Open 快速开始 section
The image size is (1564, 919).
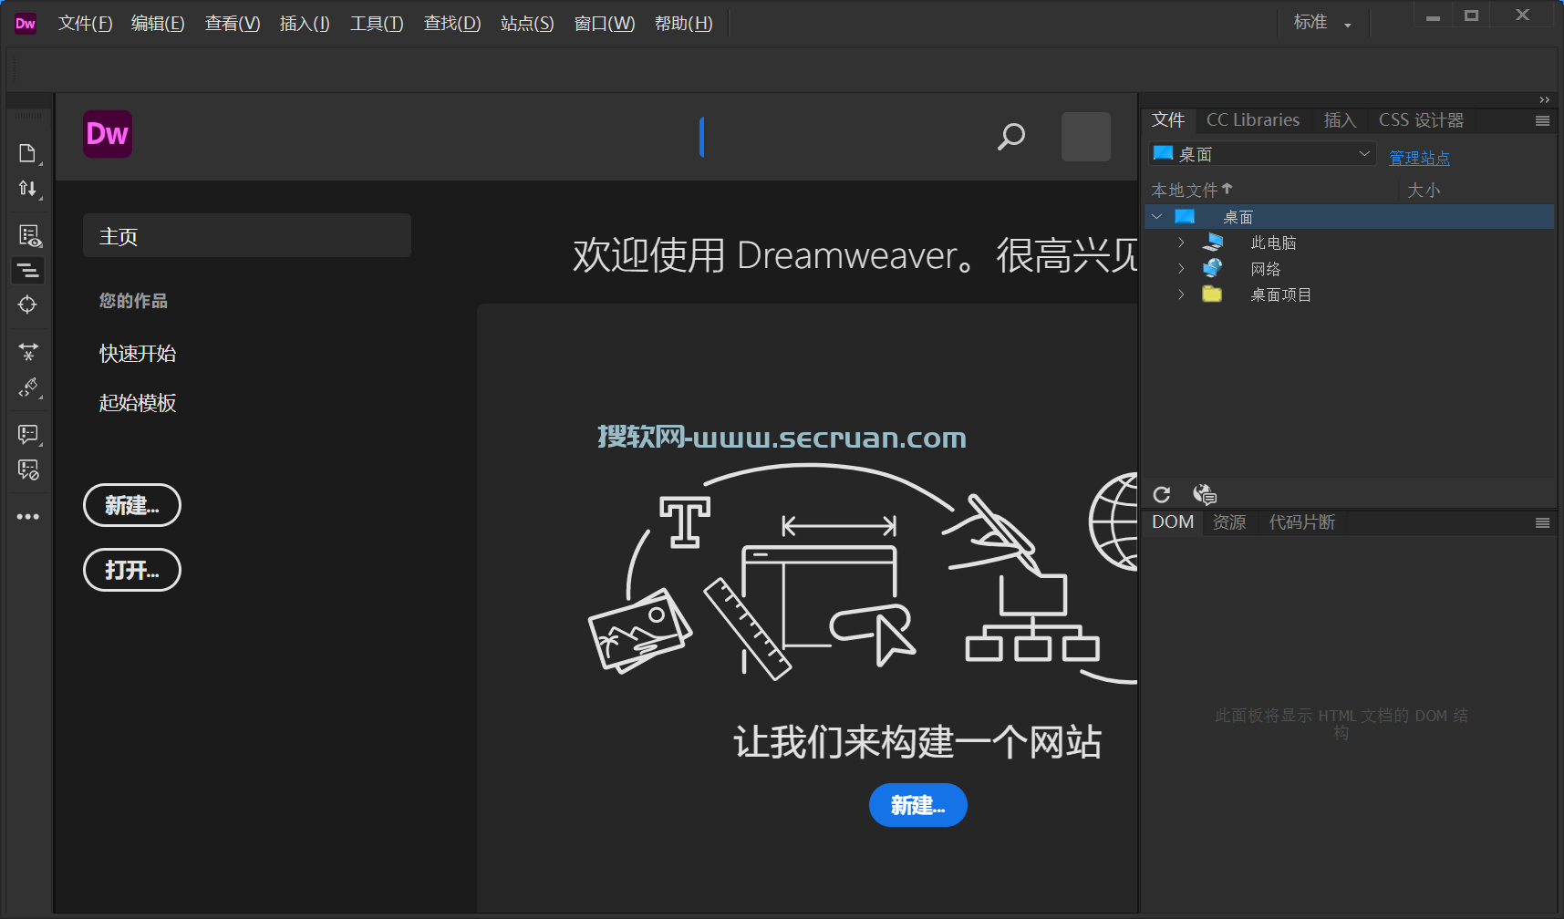[x=138, y=354]
